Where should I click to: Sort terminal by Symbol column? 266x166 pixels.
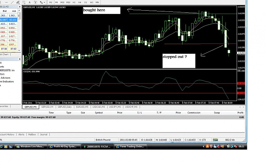pos(99,113)
